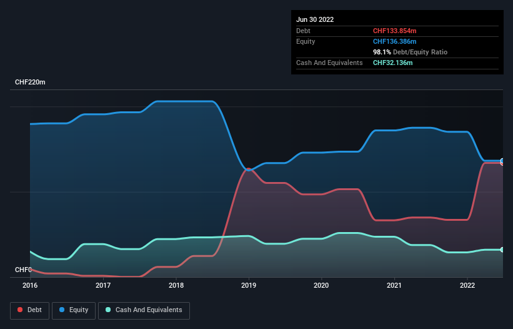Click the 2017 x-axis label

click(103, 285)
